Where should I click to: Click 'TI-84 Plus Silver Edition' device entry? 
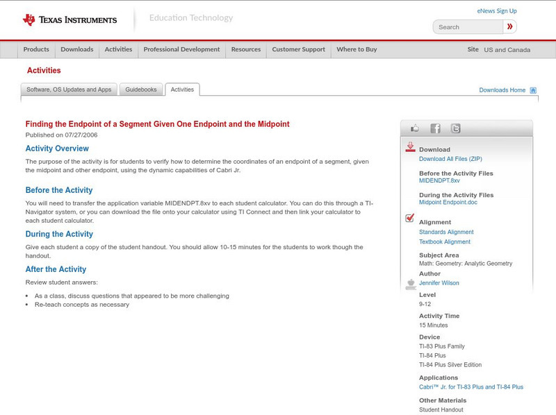tap(450, 365)
